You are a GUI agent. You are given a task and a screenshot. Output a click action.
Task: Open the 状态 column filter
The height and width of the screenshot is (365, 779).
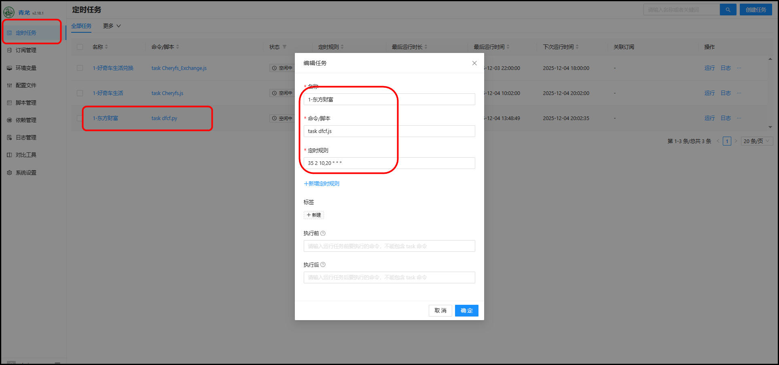(284, 47)
